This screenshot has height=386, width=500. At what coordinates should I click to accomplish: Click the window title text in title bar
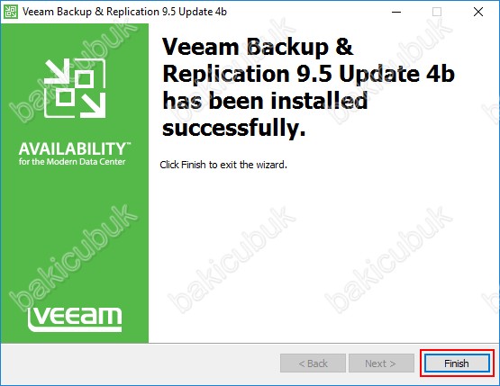[x=124, y=12]
